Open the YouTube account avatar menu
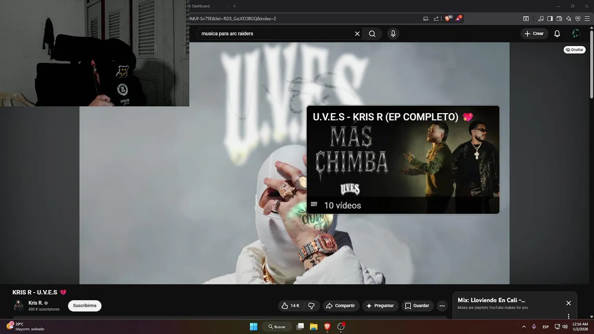The image size is (594, 334). 576,33
